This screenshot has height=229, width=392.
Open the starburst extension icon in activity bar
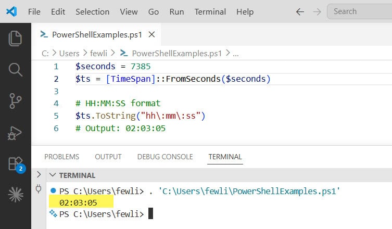tap(16, 195)
